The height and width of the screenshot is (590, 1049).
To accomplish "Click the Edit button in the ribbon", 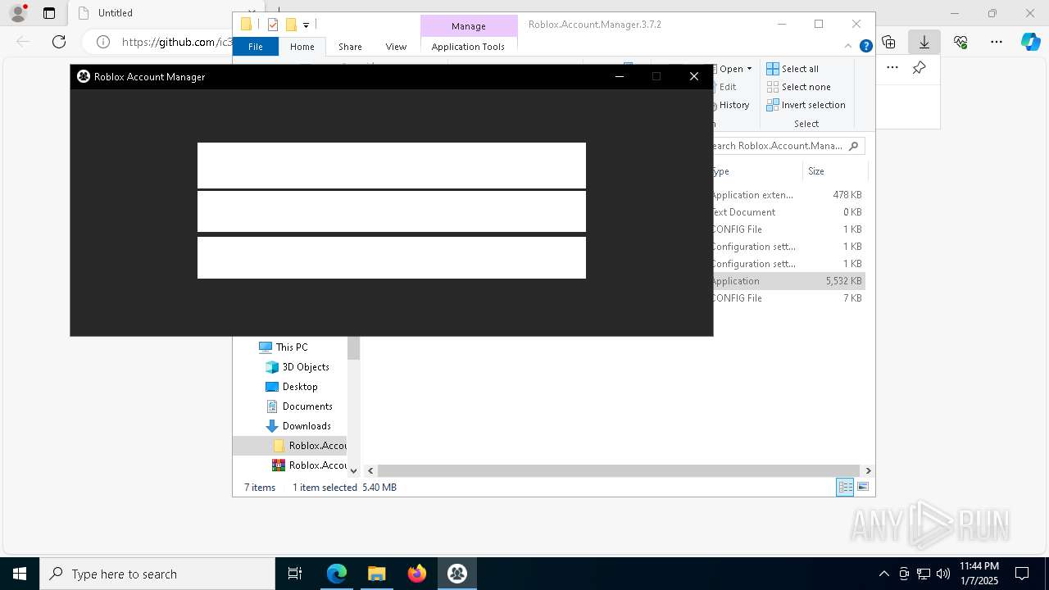I will 725,87.
